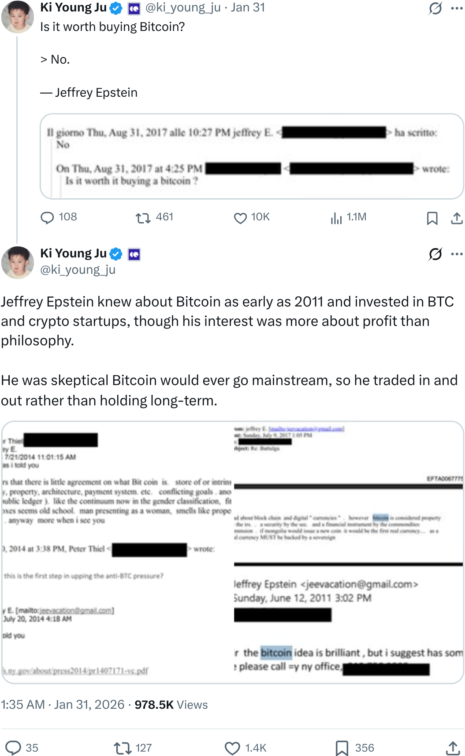465x756 pixels.
Task: Click the Grok icon on second tweet
Action: pos(435,254)
